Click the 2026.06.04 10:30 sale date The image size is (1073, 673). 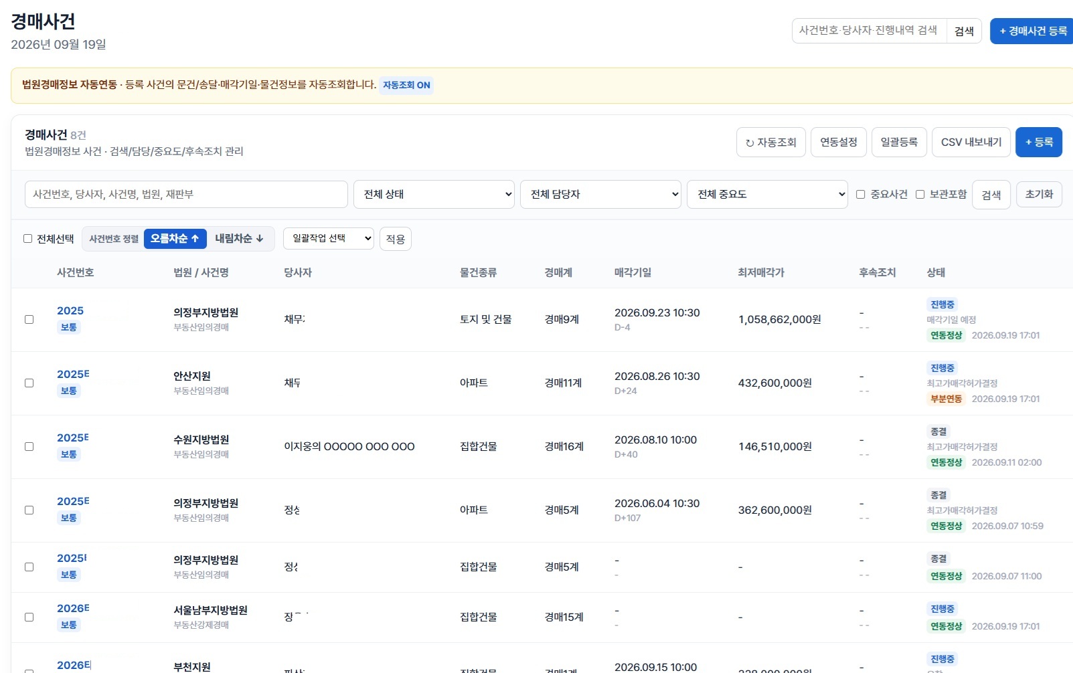657,503
